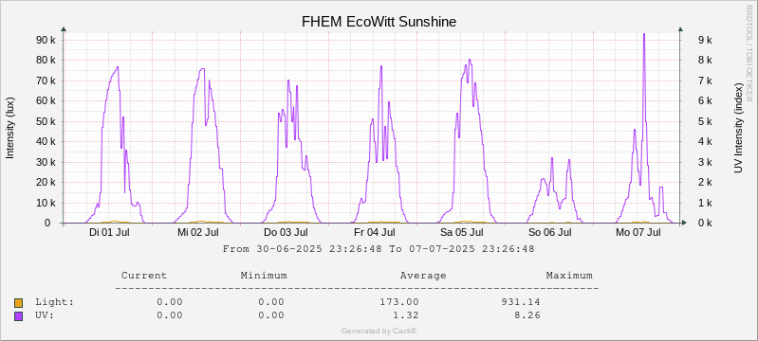Select the Mi 02 Jul axis label
758x341 pixels.
point(197,233)
